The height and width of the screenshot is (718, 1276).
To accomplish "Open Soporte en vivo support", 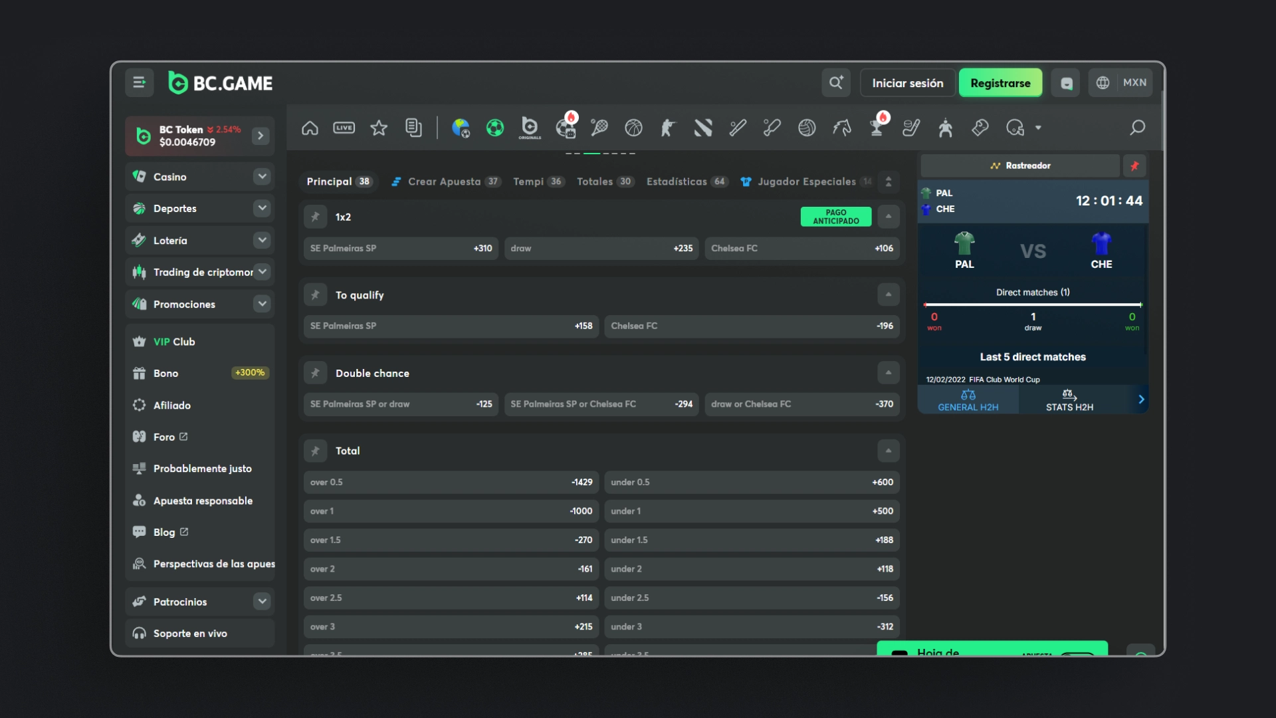I will pyautogui.click(x=199, y=634).
